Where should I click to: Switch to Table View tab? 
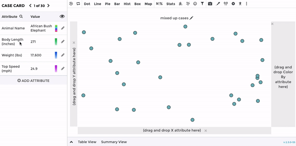[x=87, y=142]
